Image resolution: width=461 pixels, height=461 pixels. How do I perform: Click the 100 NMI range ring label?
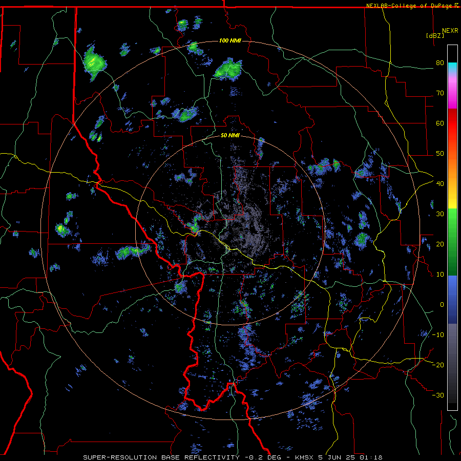(230, 40)
